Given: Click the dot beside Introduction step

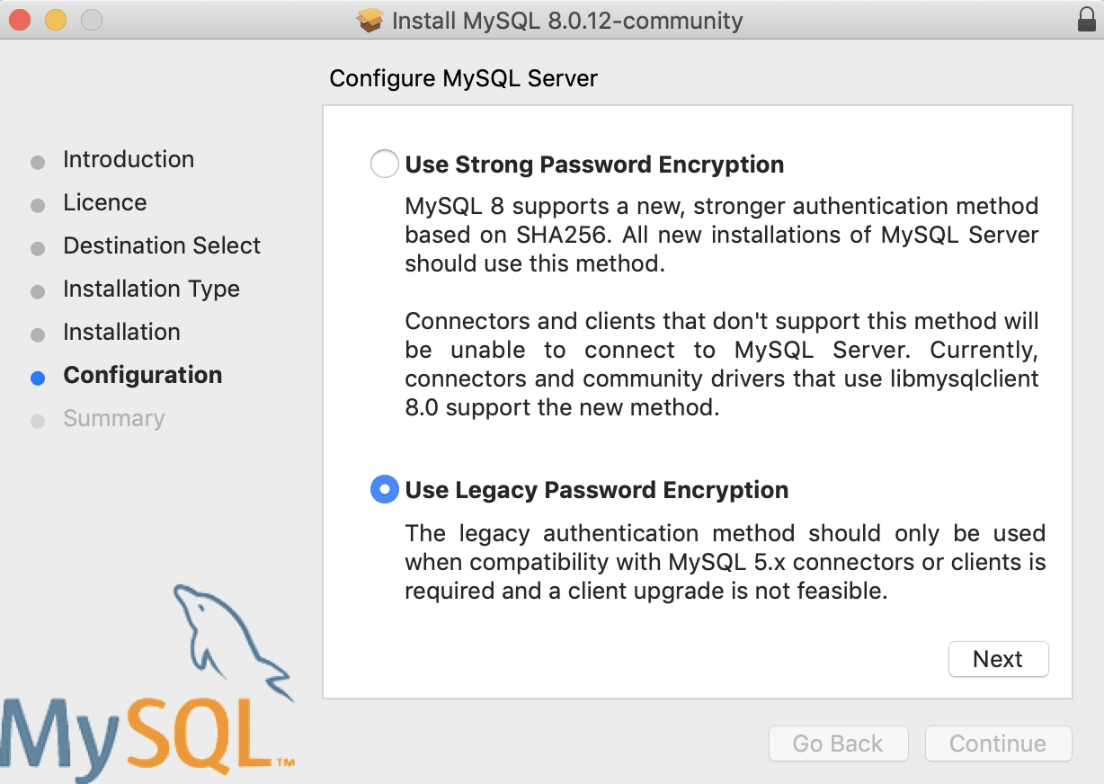Looking at the screenshot, I should (38, 162).
